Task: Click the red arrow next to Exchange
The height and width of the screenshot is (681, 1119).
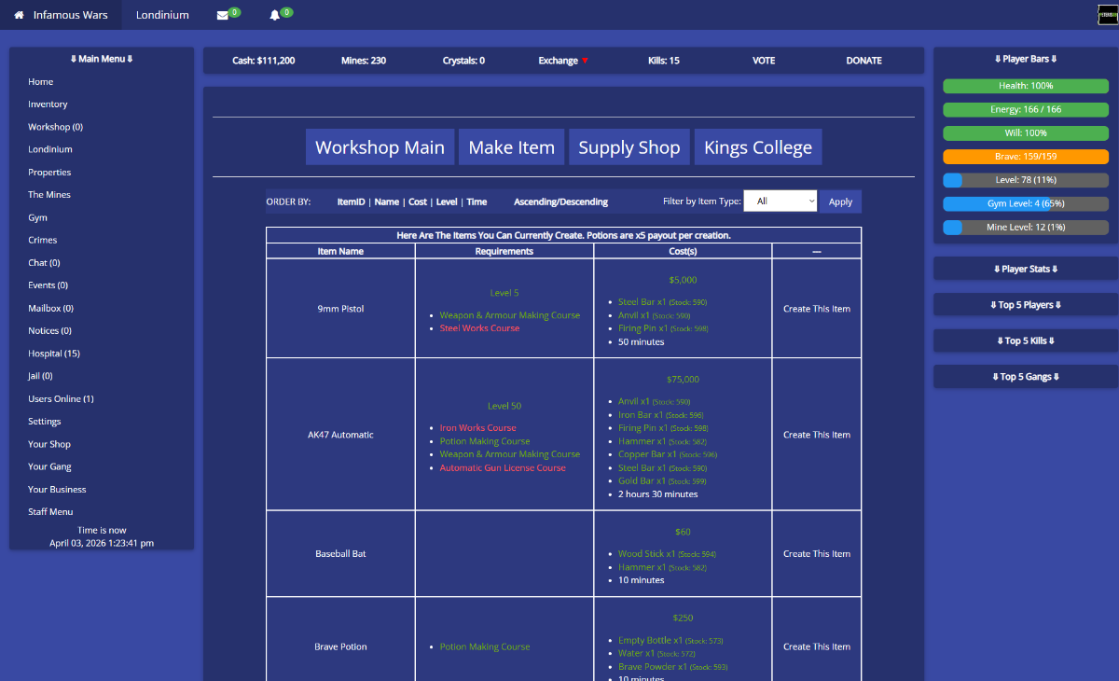Action: tap(585, 61)
